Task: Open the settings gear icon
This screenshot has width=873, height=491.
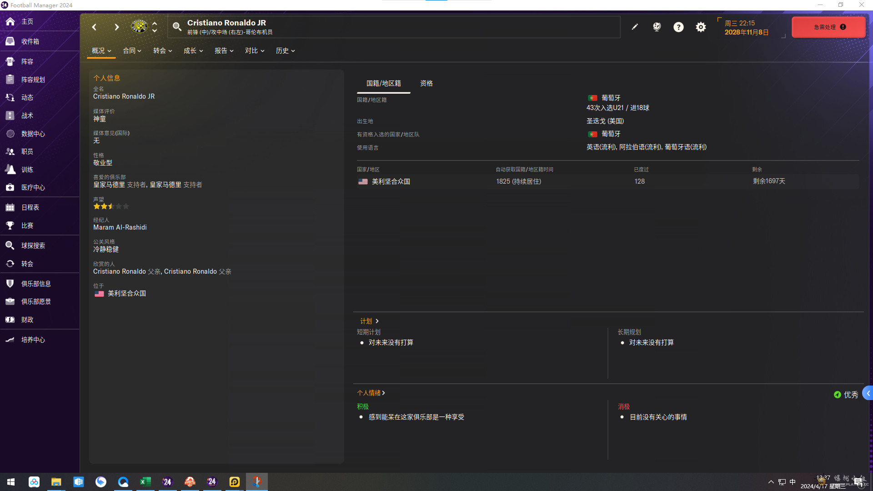Action: coord(701,27)
